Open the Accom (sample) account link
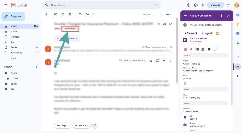This screenshot has height=133, width=242. click(198, 38)
